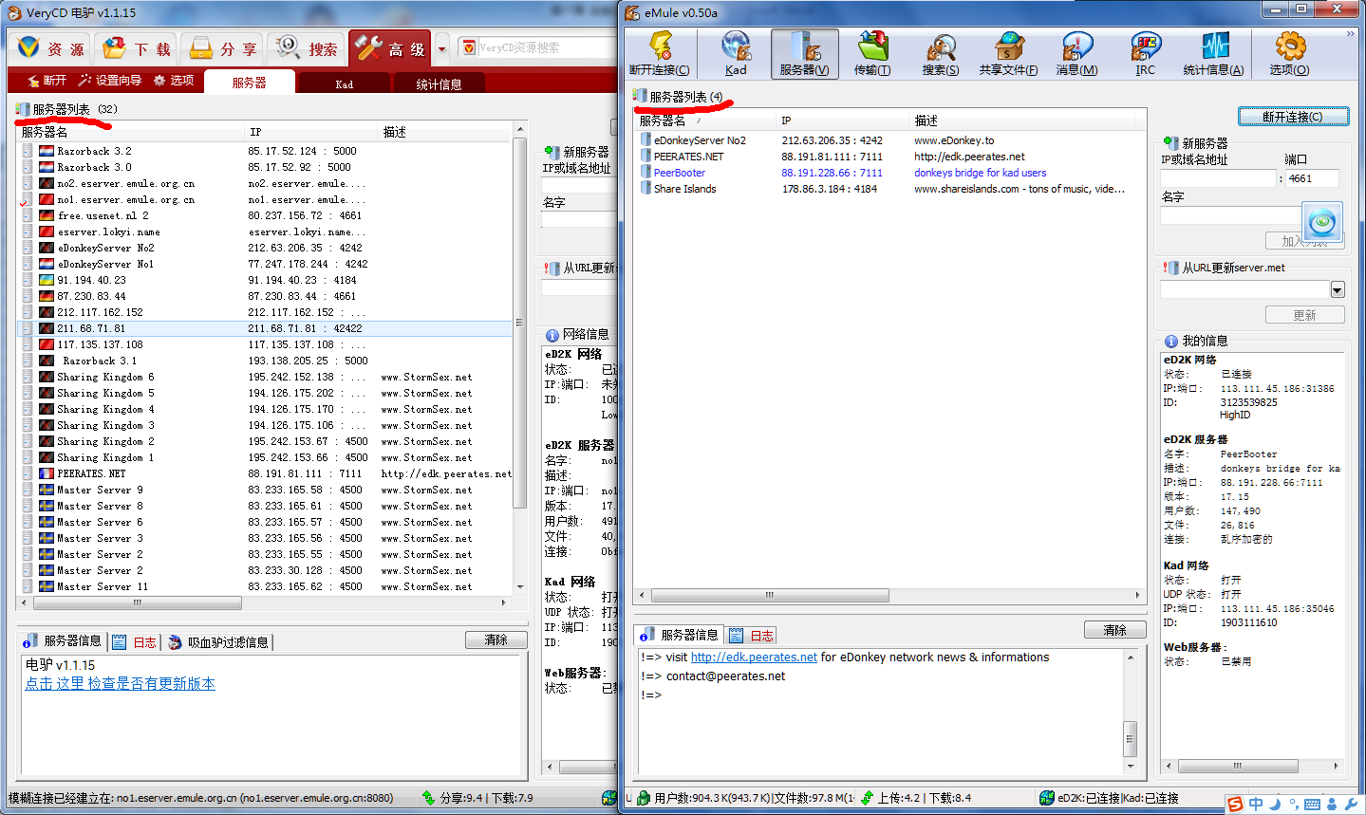1366x815 pixels.
Task: Focus the 端口 port field showing 4661
Action: [x=1312, y=178]
